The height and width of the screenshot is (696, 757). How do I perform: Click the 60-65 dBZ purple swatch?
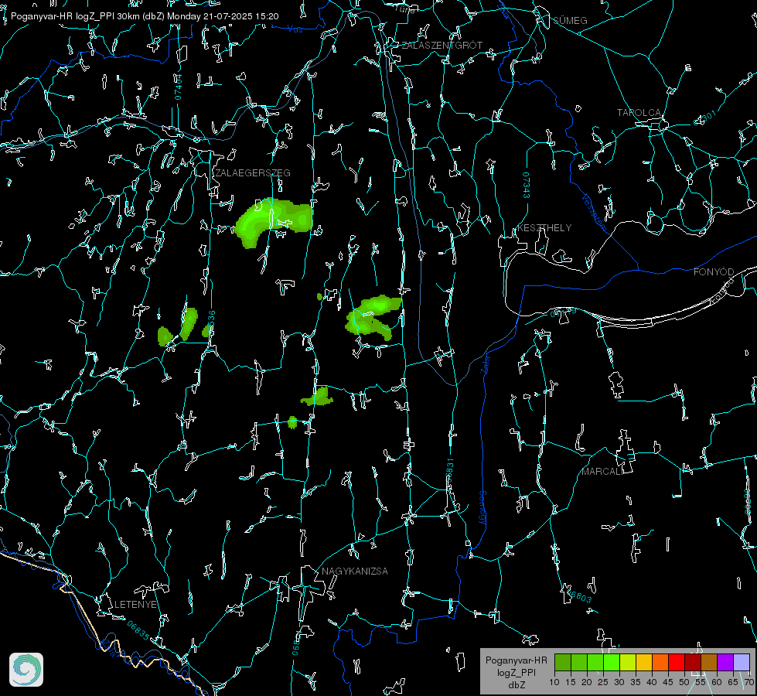[725, 662]
